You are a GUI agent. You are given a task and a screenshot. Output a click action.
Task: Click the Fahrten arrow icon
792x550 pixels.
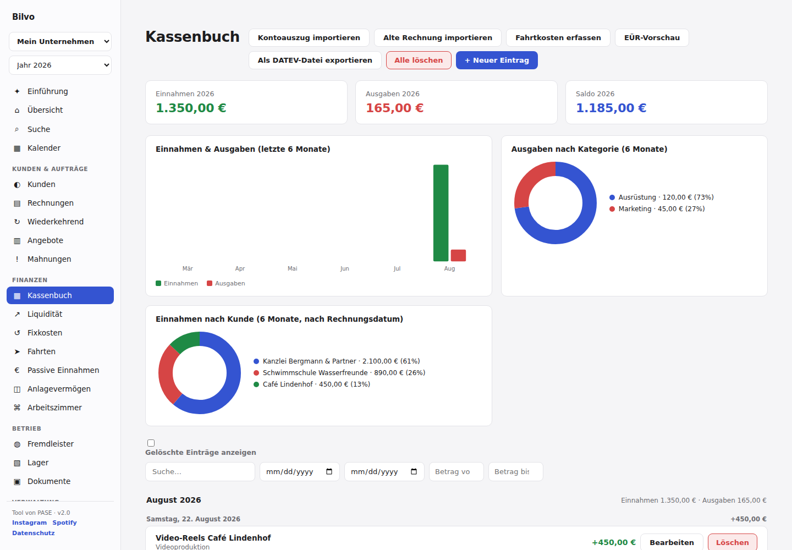point(17,351)
